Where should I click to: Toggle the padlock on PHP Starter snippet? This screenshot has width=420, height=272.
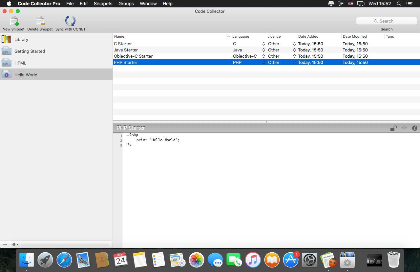393,128
